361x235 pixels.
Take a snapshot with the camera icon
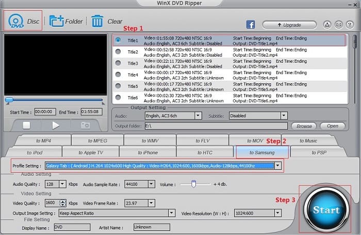tap(85, 125)
